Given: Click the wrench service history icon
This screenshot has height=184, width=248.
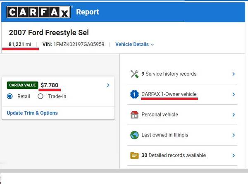Looking at the screenshot, I should point(134,74).
